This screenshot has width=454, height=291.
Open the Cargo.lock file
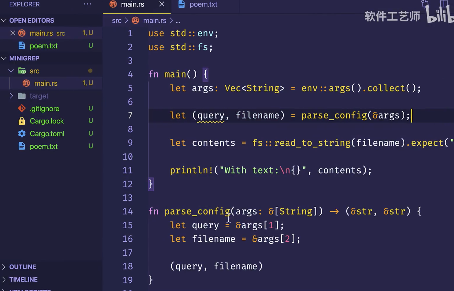(x=47, y=121)
